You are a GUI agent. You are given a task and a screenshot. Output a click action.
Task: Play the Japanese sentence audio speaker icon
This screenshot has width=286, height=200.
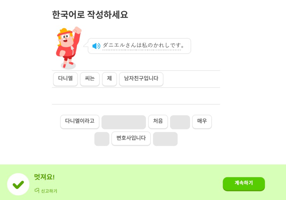click(x=96, y=46)
